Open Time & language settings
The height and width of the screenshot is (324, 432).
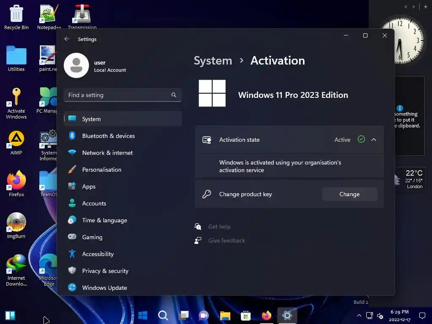(123, 220)
